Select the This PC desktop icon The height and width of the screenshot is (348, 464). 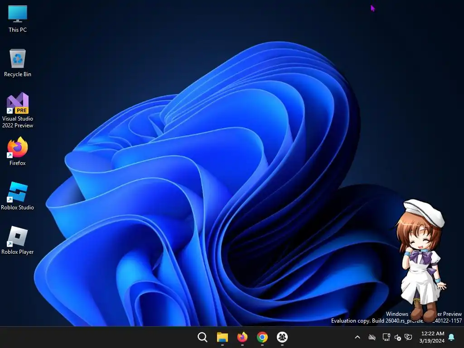[x=18, y=19]
